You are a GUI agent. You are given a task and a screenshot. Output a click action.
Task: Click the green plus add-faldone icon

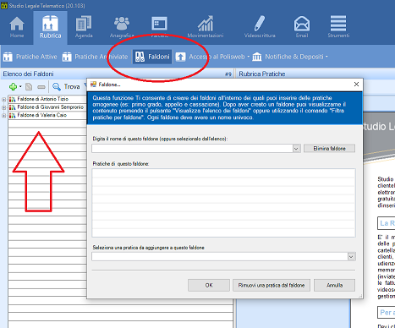tap(13, 87)
